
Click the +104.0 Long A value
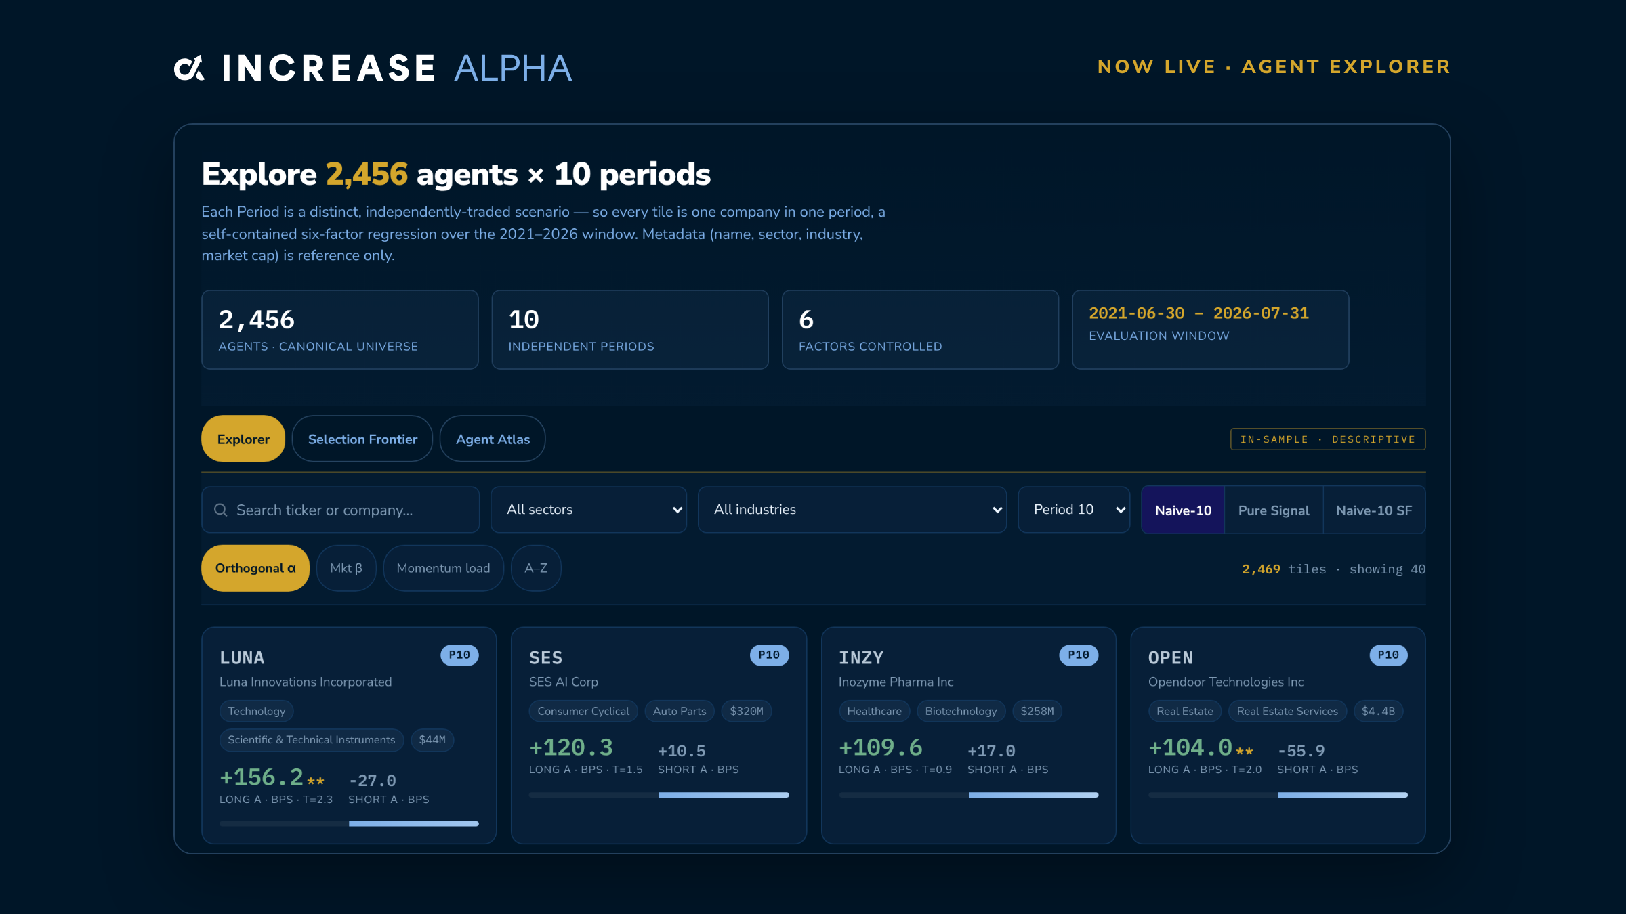click(1190, 747)
